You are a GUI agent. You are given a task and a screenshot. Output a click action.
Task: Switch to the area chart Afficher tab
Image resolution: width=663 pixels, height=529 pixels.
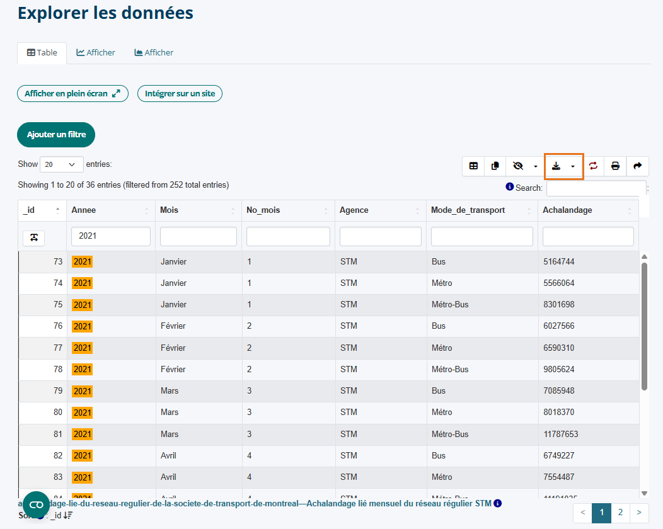pos(154,53)
